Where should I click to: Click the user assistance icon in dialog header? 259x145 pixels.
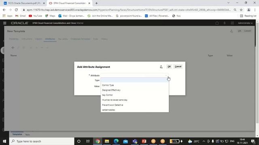(161, 67)
